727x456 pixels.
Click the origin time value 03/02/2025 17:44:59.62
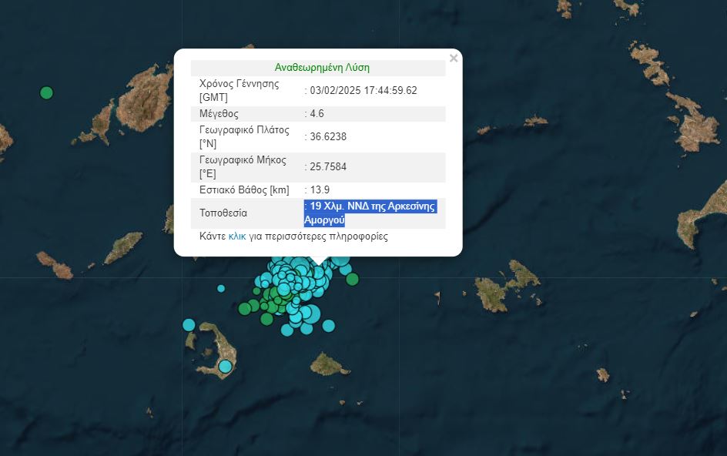(x=363, y=90)
